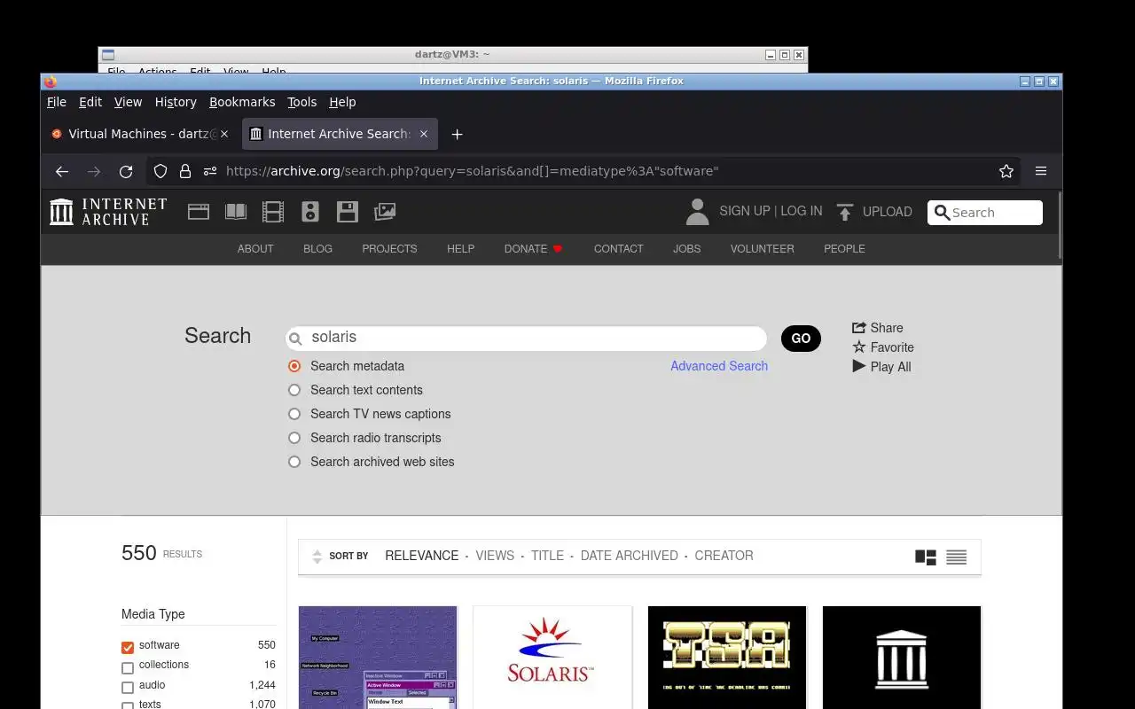Open the Texts (book) icon

[236, 212]
